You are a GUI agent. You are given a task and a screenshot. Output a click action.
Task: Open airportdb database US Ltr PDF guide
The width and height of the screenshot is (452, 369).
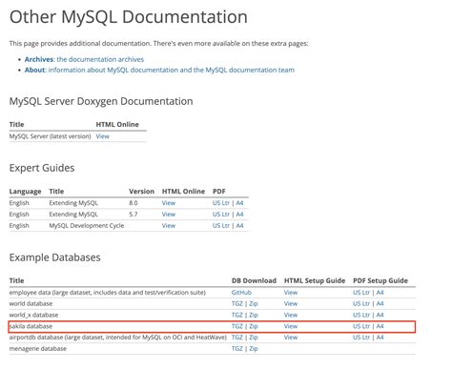(361, 338)
